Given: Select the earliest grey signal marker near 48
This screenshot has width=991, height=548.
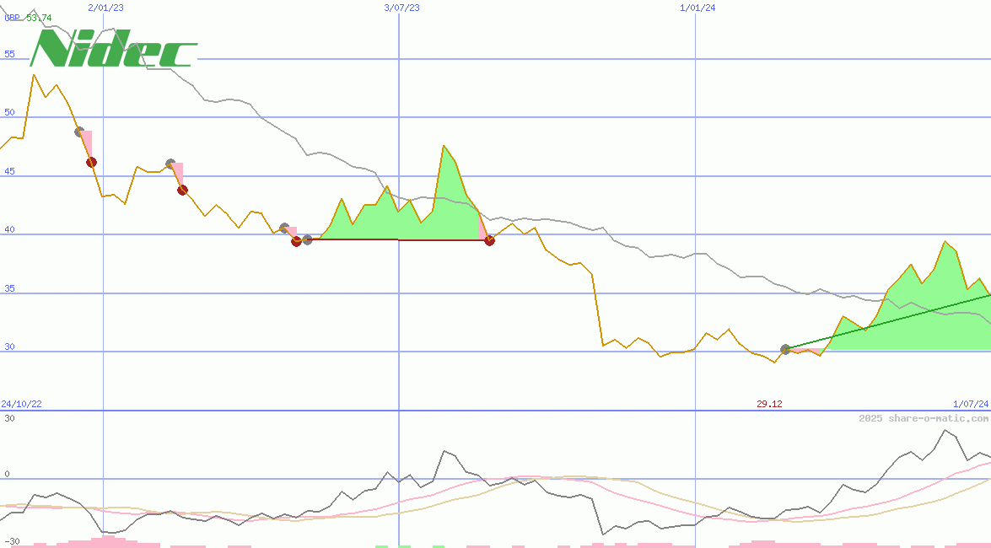Looking at the screenshot, I should pyautogui.click(x=79, y=132).
